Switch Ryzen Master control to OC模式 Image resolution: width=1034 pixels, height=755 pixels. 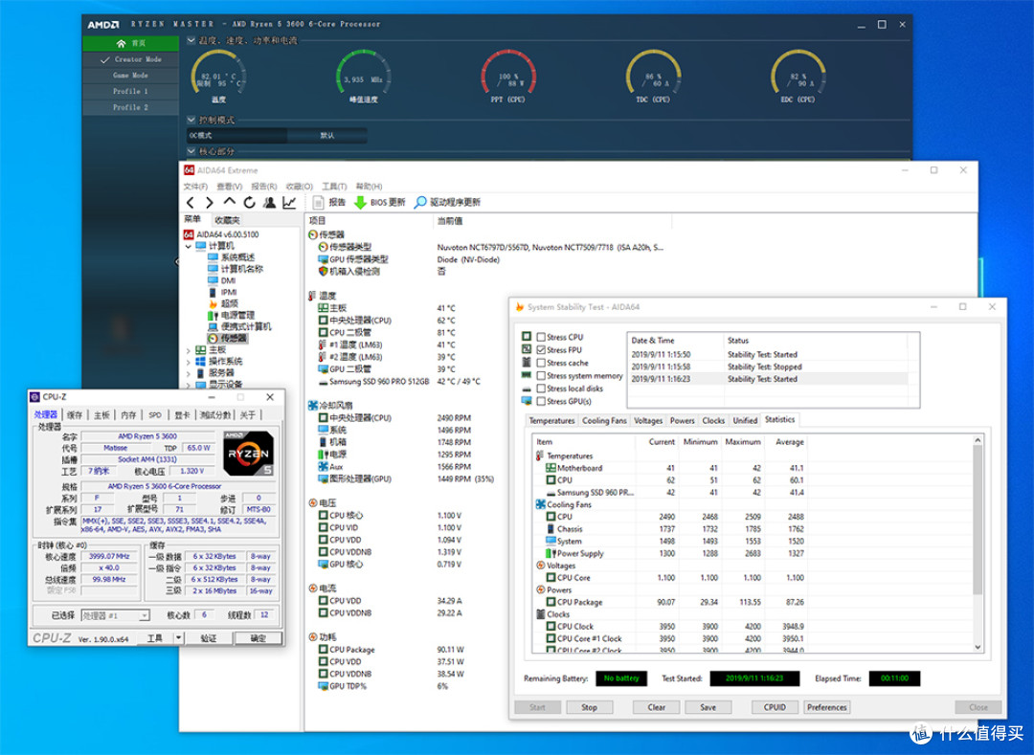236,135
